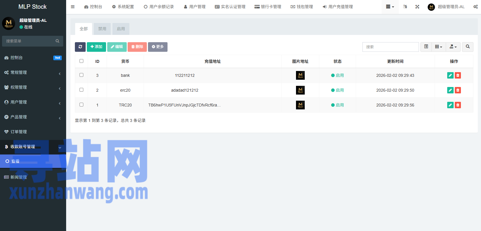481x231 pixels.
Task: Click the green 添加 button
Action: click(96, 47)
